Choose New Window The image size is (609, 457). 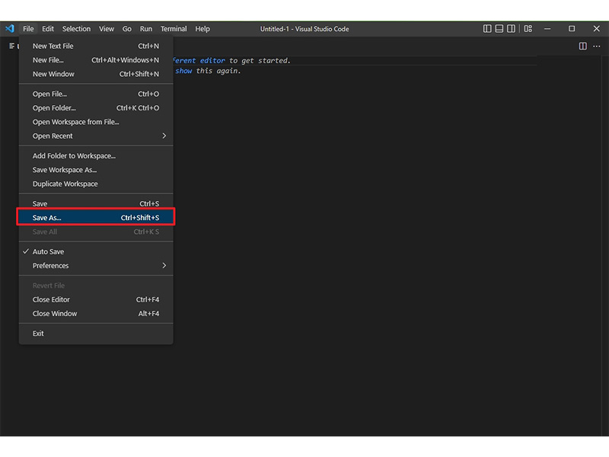(96, 74)
